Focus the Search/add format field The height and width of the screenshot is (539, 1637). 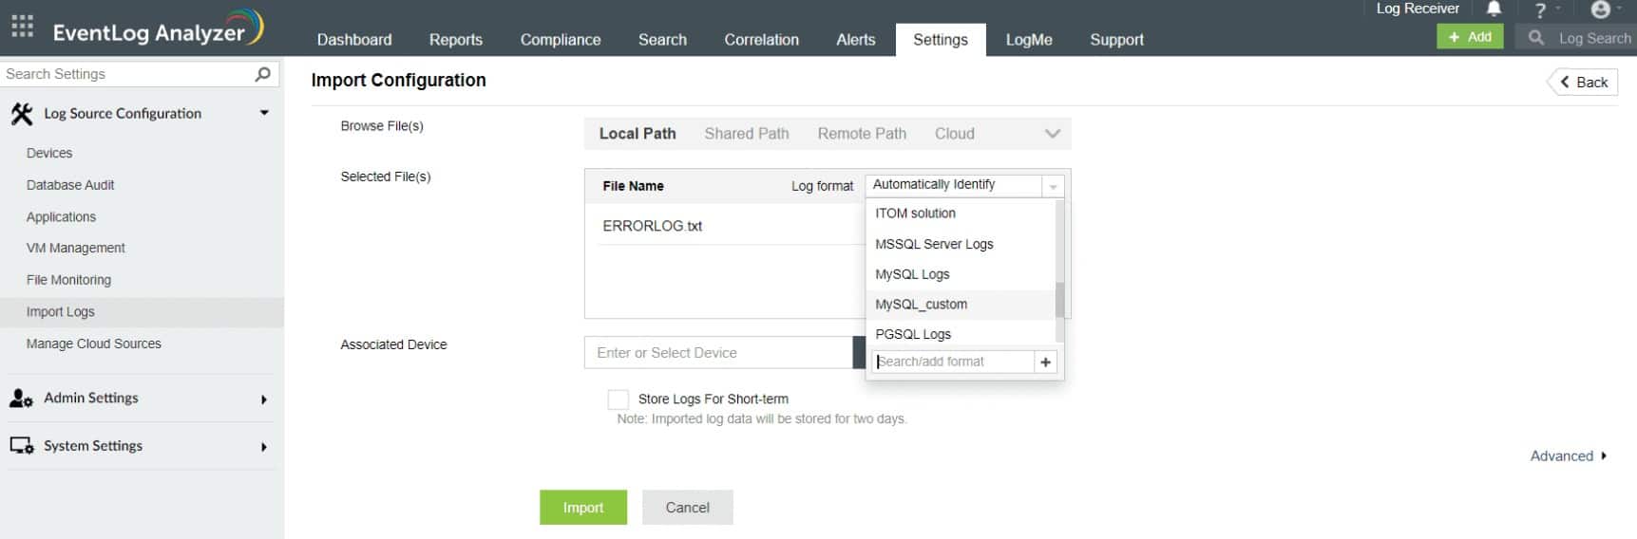point(953,362)
